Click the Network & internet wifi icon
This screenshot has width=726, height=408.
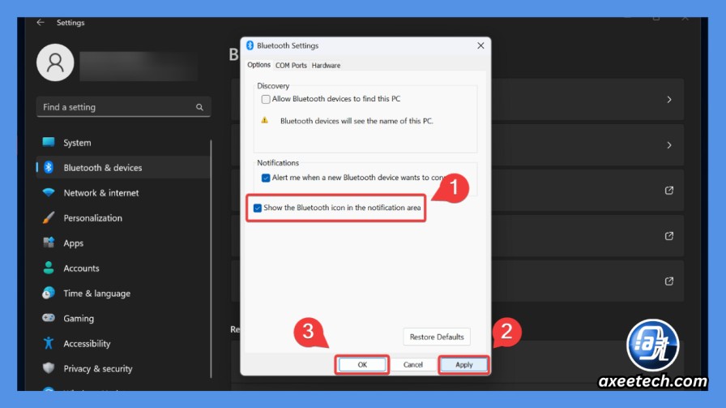click(x=49, y=192)
